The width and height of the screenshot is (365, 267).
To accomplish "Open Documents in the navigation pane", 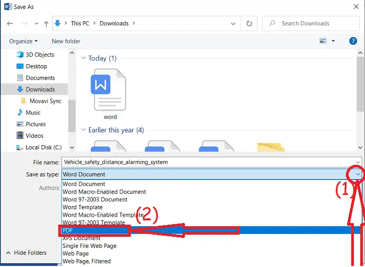I will [35, 78].
